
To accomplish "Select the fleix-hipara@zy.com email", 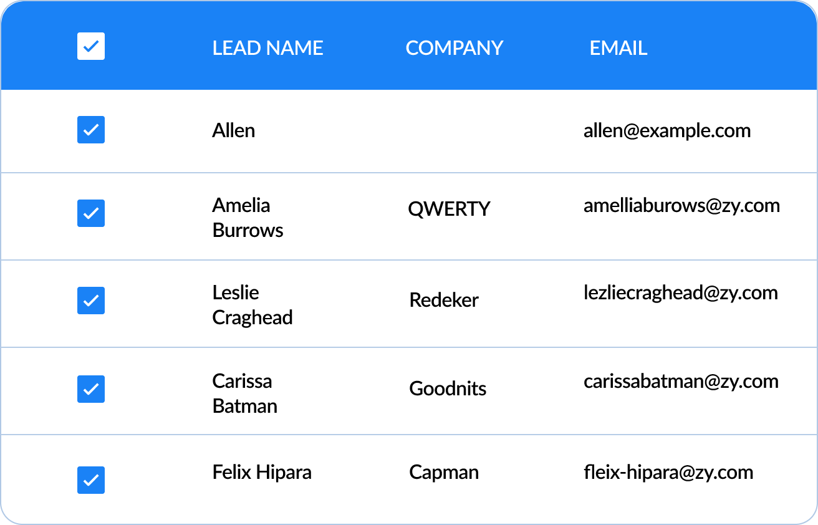I will 668,472.
